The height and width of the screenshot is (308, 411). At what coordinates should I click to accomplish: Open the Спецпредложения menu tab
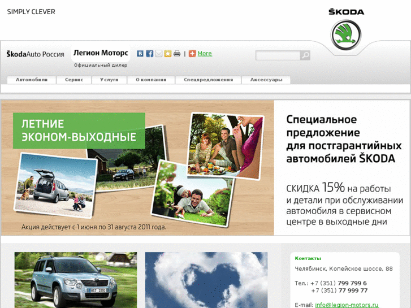click(209, 80)
